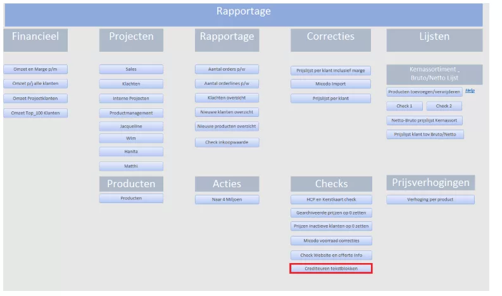Click the Help link beside Producten toevoegen
Screen dimensions: 502x296
[470, 90]
